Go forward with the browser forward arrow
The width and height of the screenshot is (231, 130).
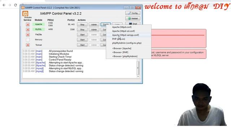coord(10,5)
